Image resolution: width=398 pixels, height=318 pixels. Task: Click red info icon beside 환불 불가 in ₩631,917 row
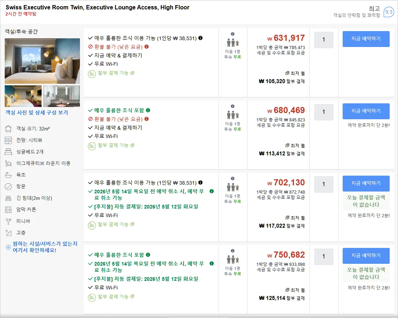pos(147,47)
